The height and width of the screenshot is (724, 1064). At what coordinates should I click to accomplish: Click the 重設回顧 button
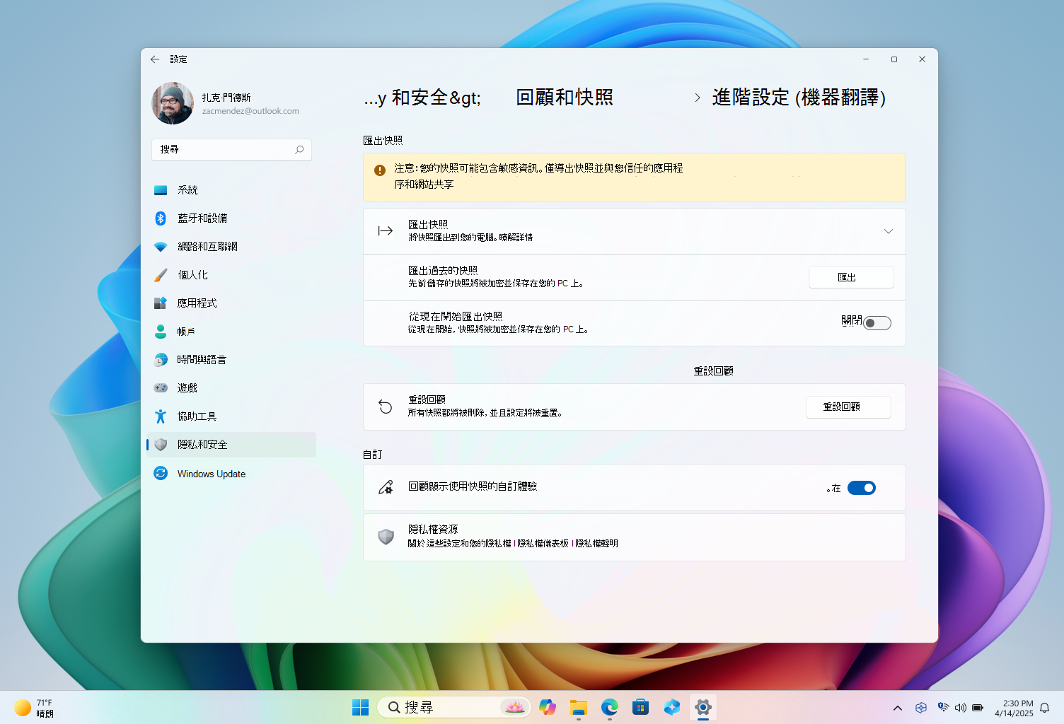848,407
